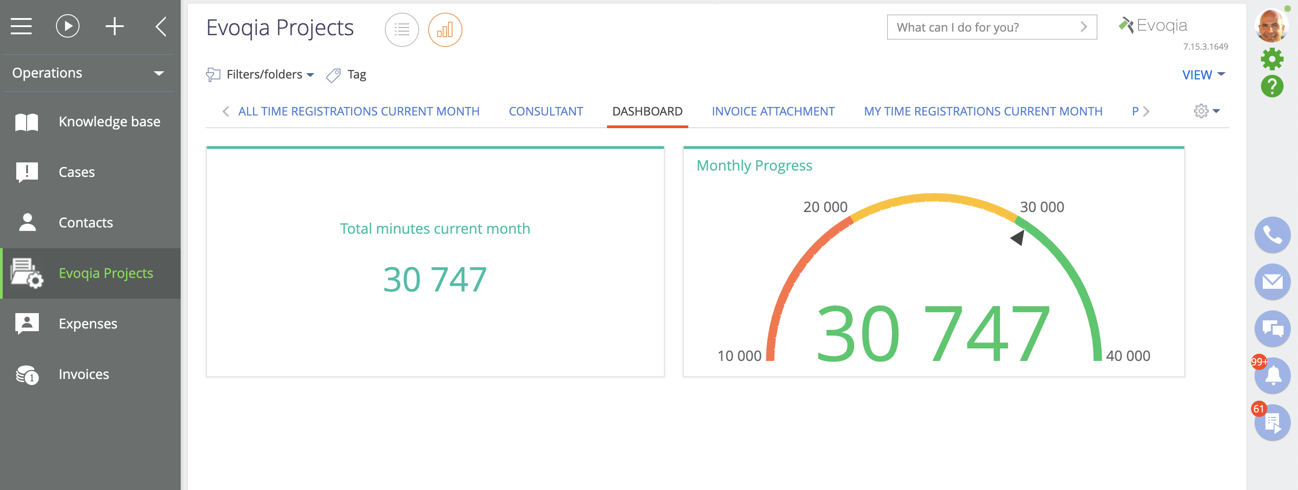Select Evoqia Projects in sidebar
This screenshot has height=490, width=1298.
[x=91, y=273]
